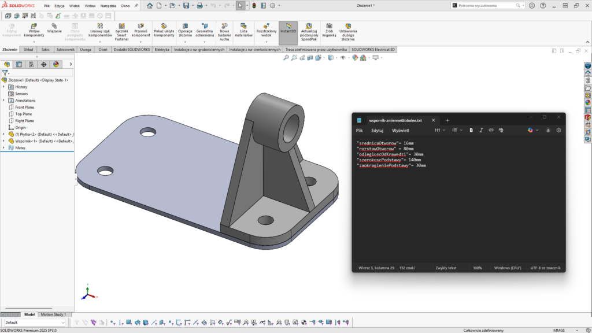Click the Zrób migawkę camera icon
The image size is (592, 333).
click(x=330, y=30)
